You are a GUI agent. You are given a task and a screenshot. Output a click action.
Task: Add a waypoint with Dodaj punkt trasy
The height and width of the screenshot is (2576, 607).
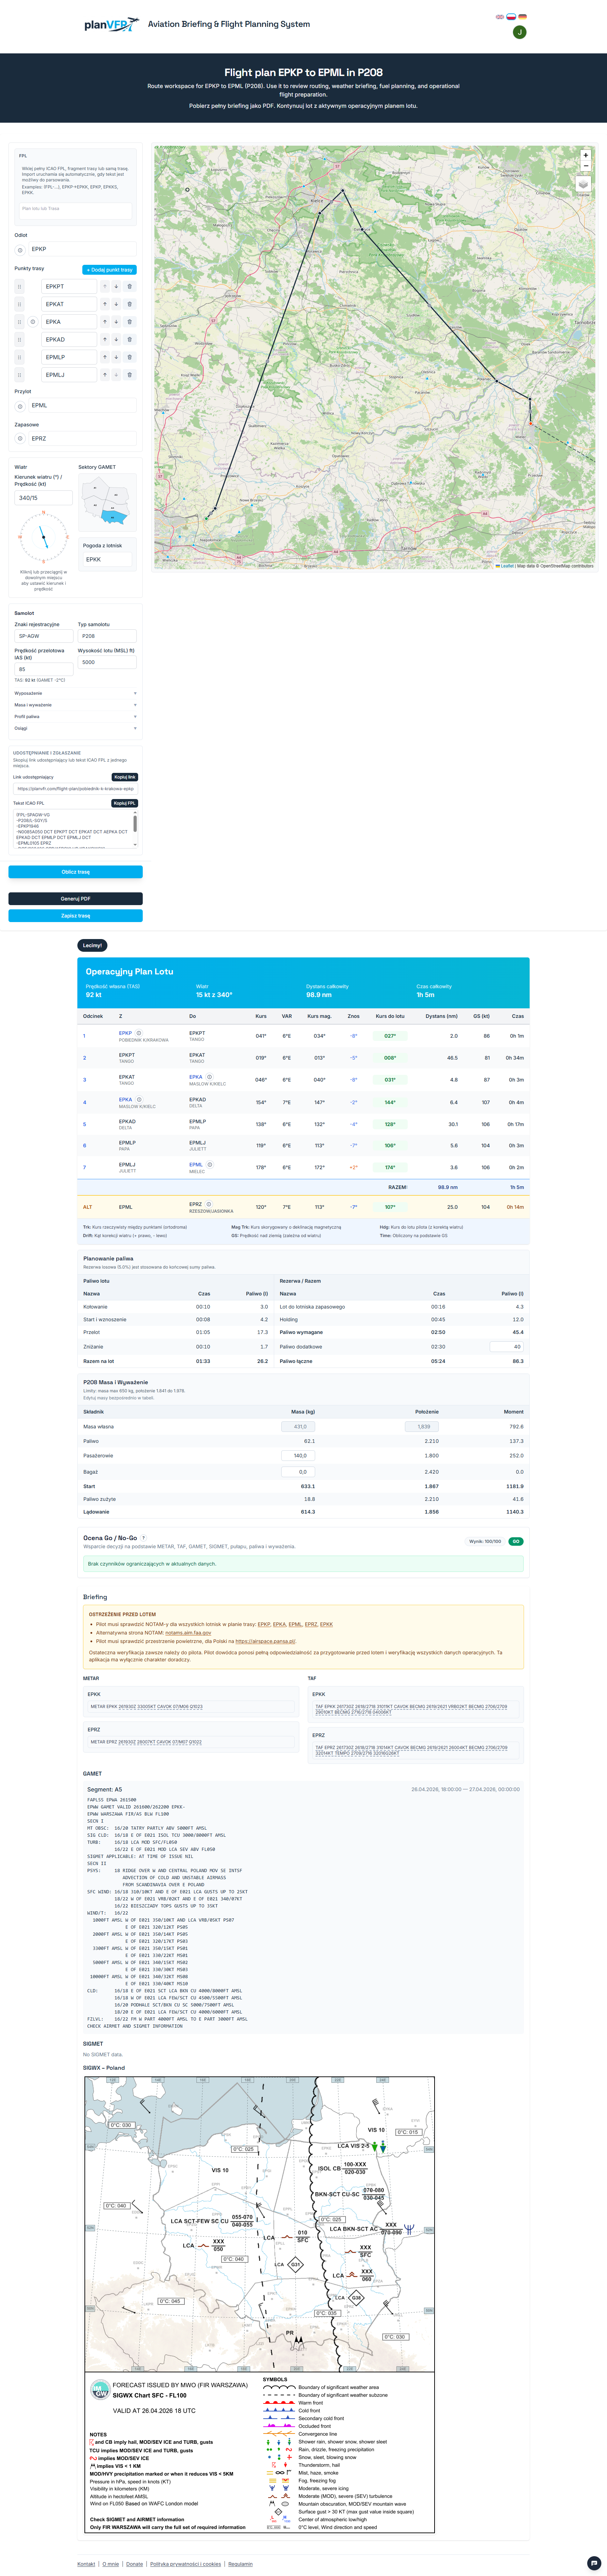pyautogui.click(x=109, y=270)
